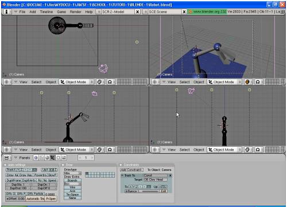The height and width of the screenshot is (207, 287).
Task: Click the first layer button in the Draw panel
Action: 87,174
